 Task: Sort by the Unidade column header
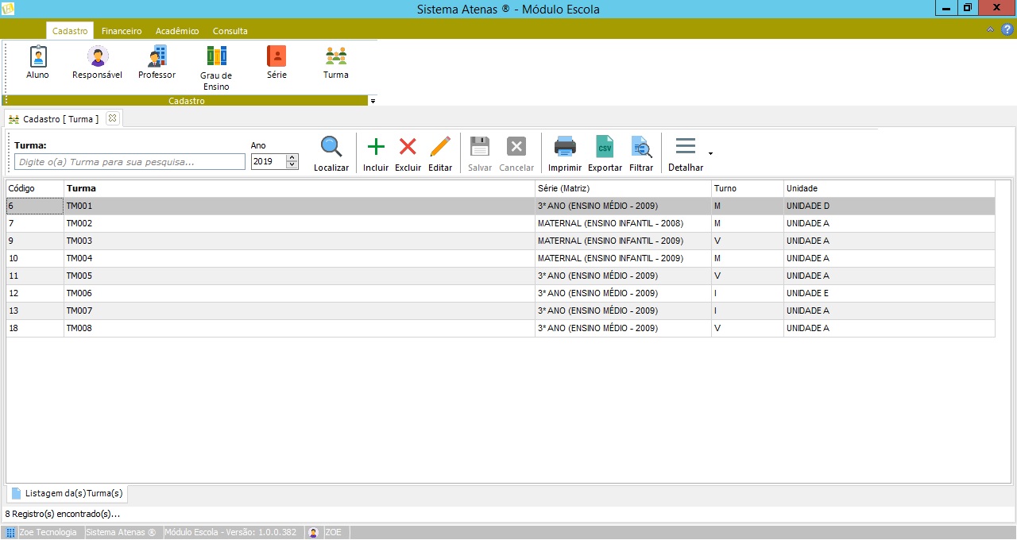click(x=889, y=188)
